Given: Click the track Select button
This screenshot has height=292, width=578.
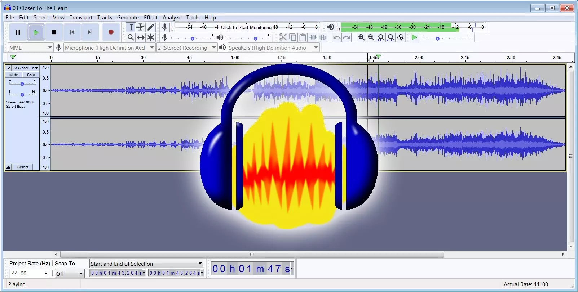Looking at the screenshot, I should [22, 167].
